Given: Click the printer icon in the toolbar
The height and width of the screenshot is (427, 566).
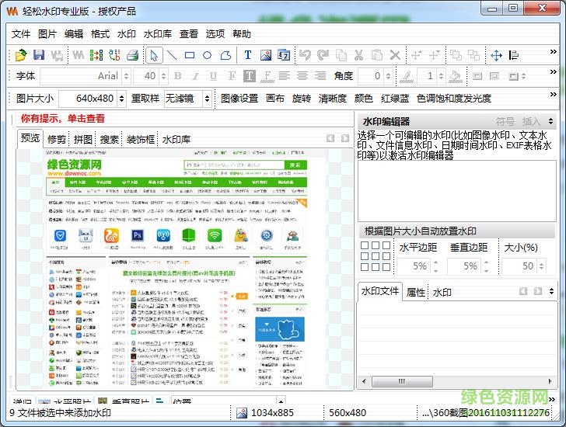Looking at the screenshot, I should (x=132, y=55).
